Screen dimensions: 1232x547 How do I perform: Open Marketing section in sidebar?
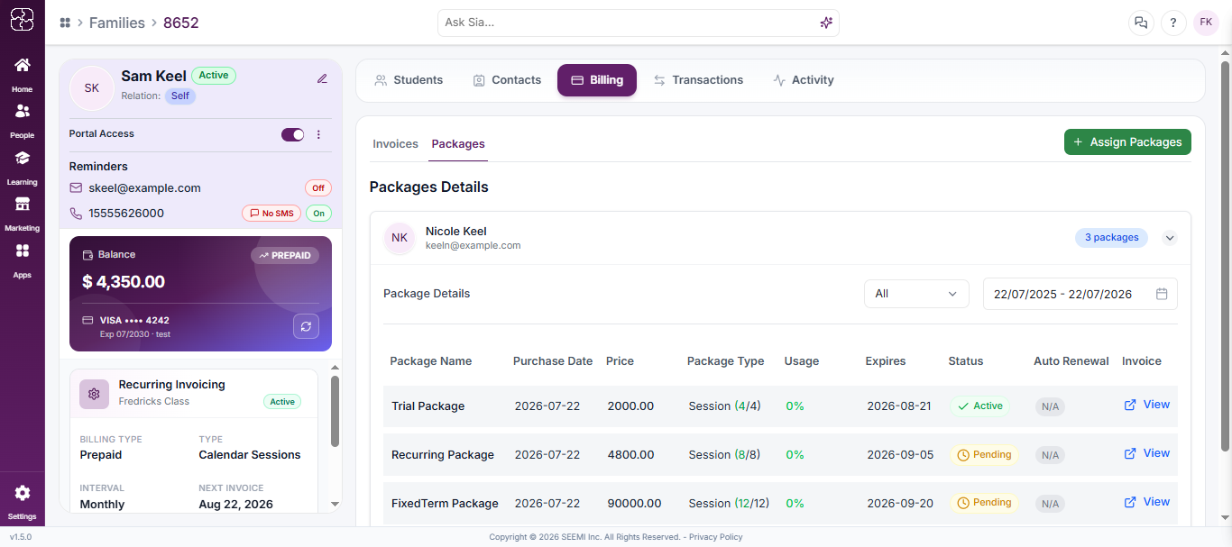click(x=22, y=214)
